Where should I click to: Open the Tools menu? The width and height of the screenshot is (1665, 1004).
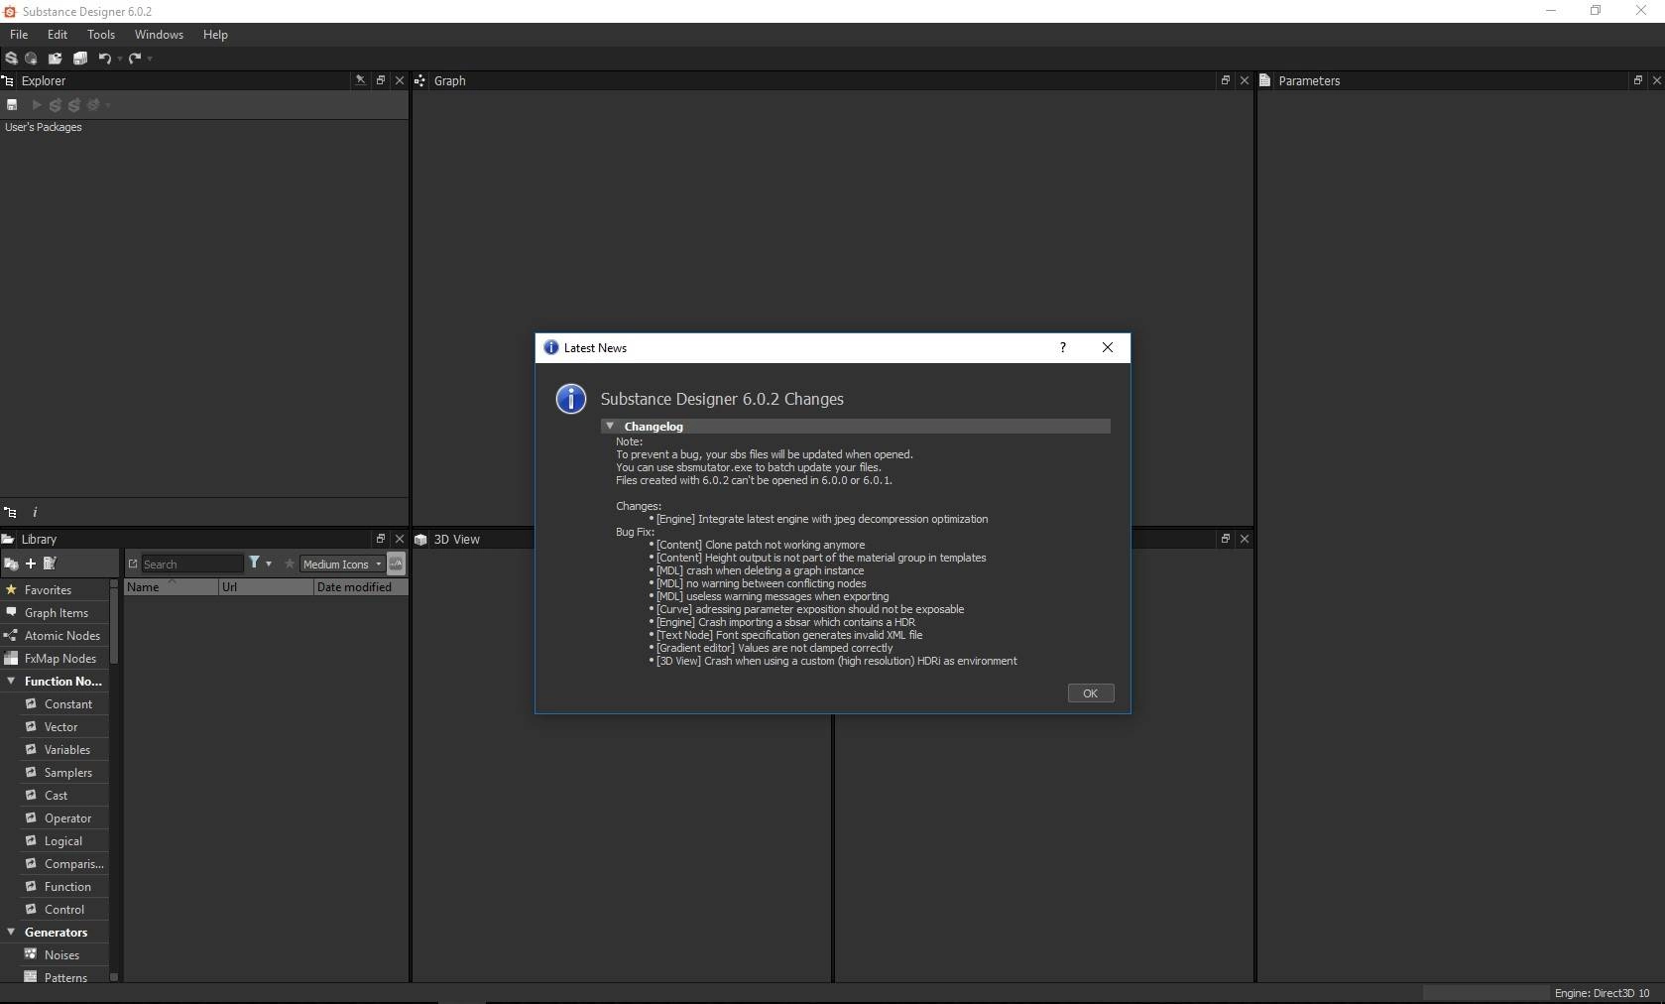point(101,35)
